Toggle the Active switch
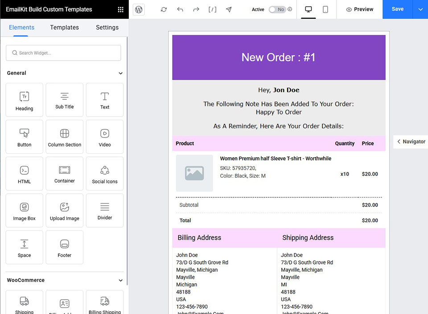The height and width of the screenshot is (314, 428). [277, 9]
